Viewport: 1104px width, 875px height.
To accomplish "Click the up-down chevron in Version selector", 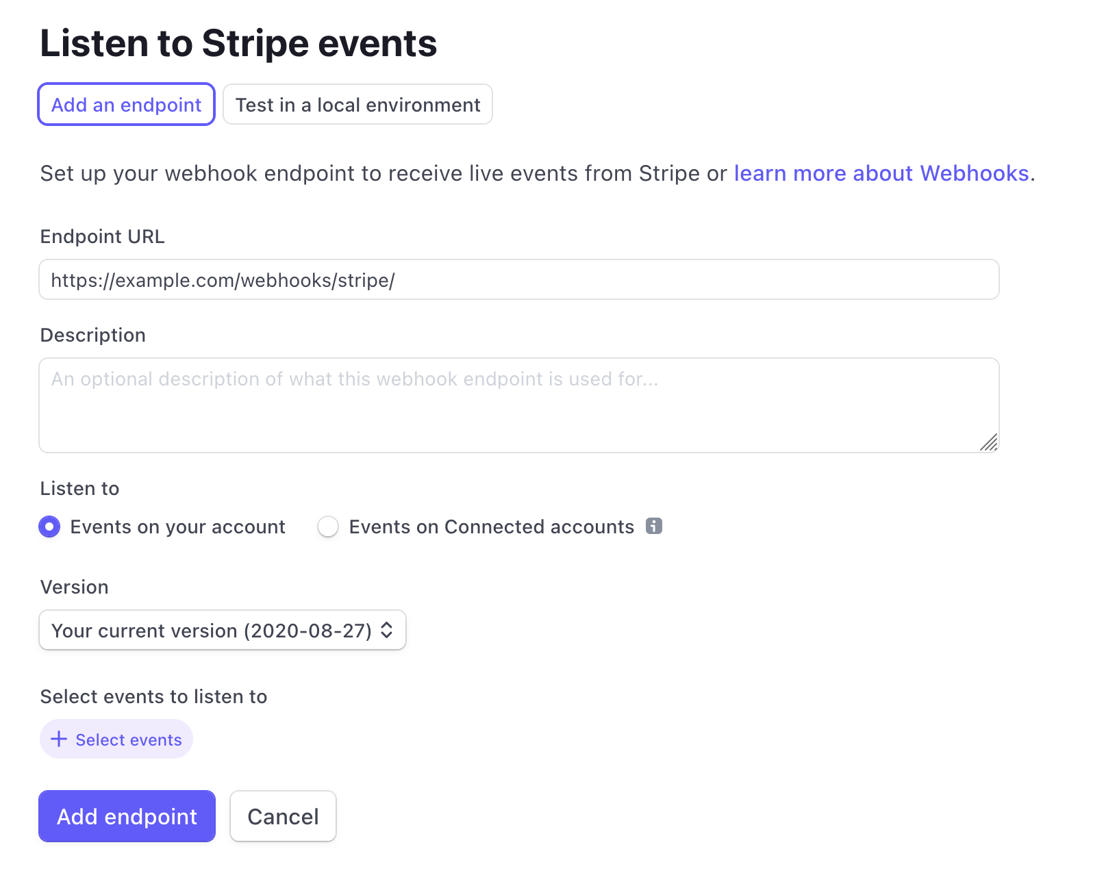I will coord(387,630).
